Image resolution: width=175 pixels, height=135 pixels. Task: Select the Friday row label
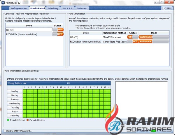coord(15,111)
